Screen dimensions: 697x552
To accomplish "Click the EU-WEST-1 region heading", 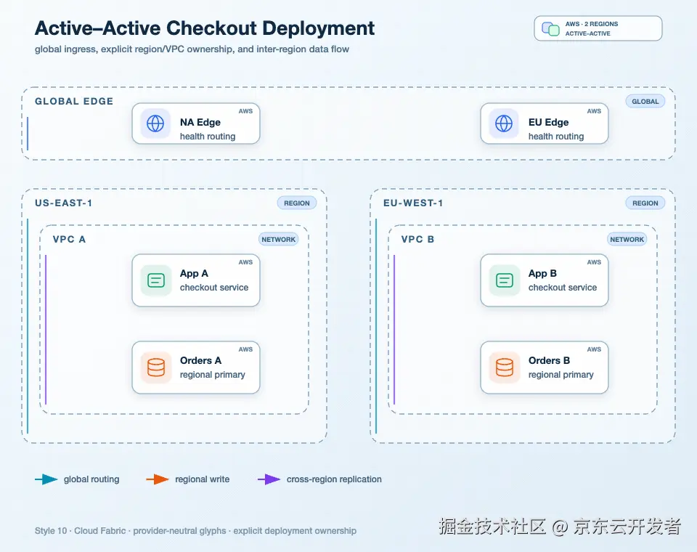I will [413, 203].
